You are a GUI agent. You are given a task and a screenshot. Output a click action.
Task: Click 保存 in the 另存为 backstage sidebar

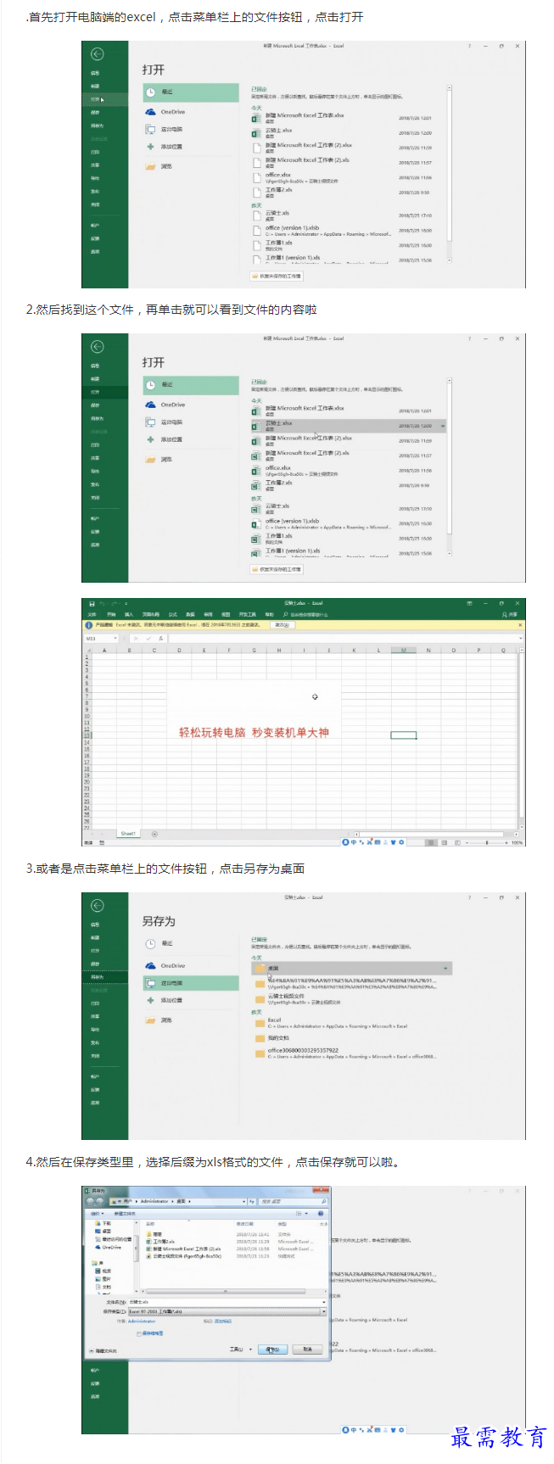click(x=96, y=964)
